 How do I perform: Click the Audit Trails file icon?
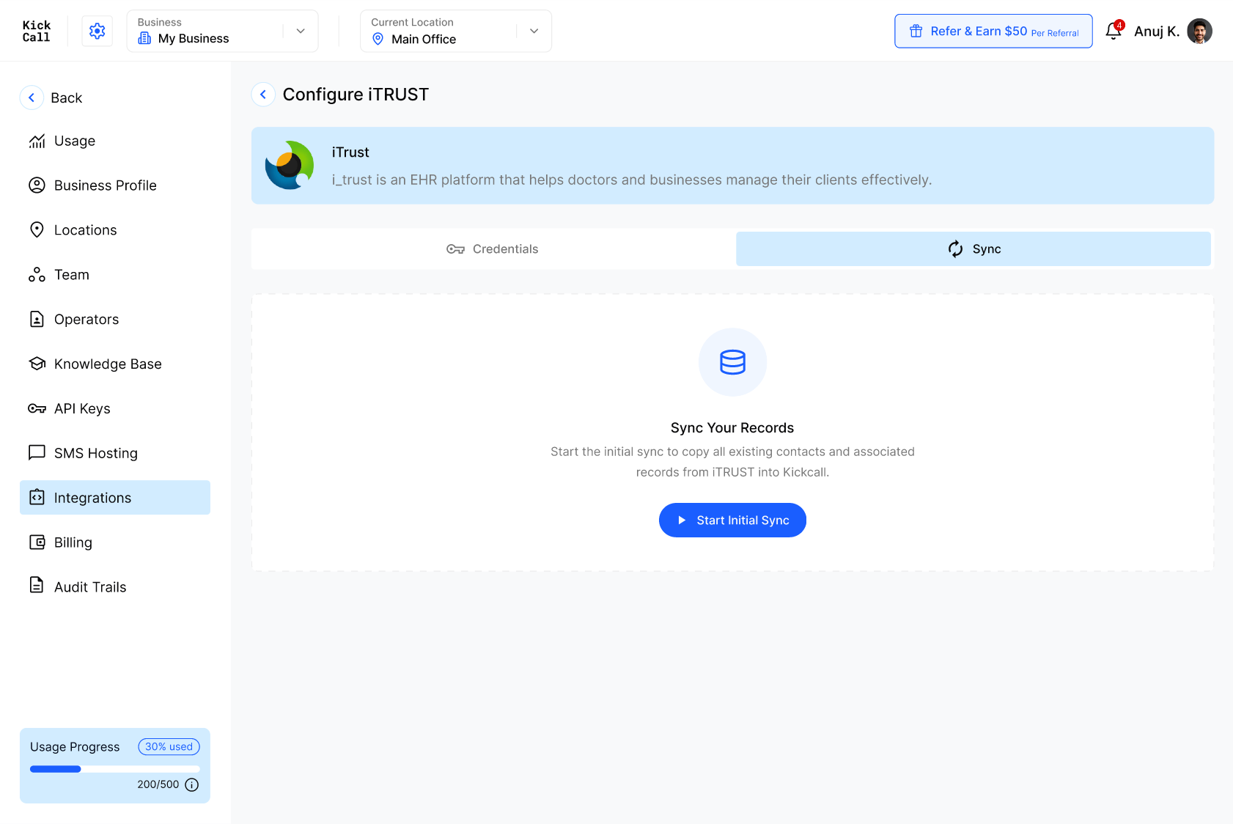coord(37,585)
